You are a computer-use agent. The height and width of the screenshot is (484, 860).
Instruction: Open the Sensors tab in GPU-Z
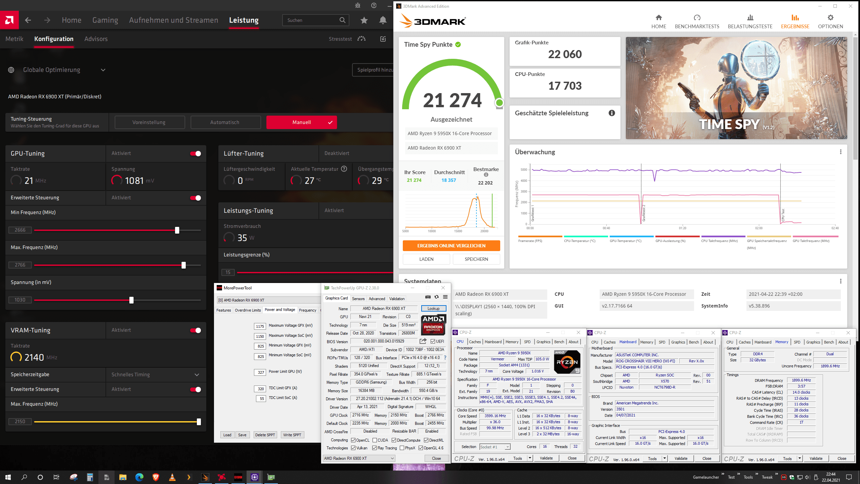click(x=358, y=298)
